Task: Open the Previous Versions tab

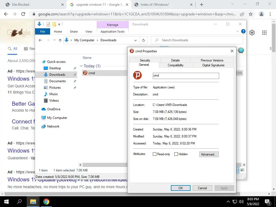Action: (212, 60)
